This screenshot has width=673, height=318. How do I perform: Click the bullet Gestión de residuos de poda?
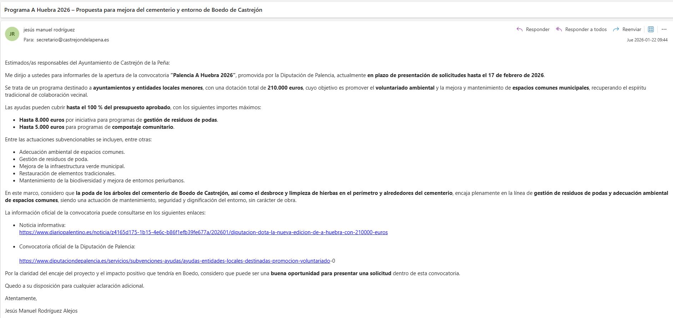tap(54, 159)
